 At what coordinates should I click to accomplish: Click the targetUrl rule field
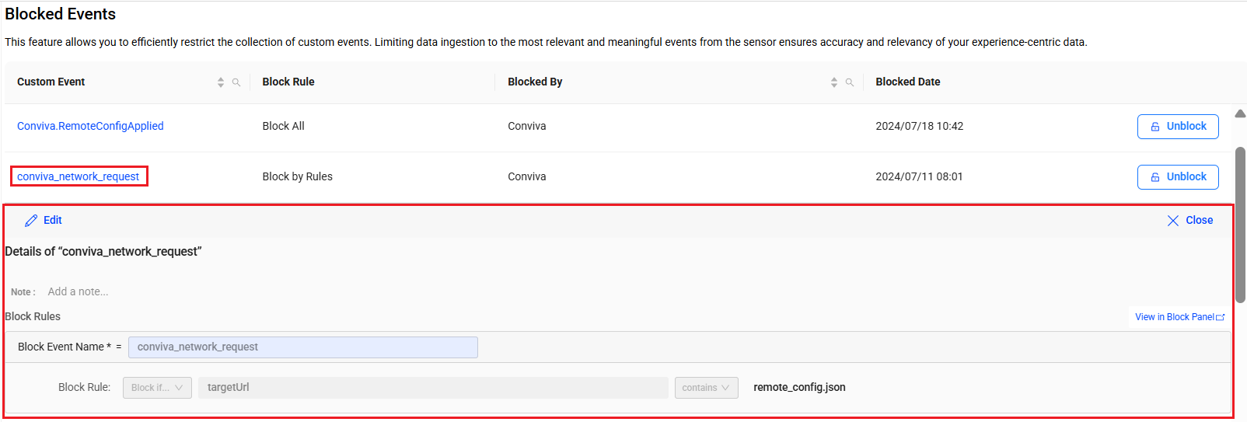[433, 388]
